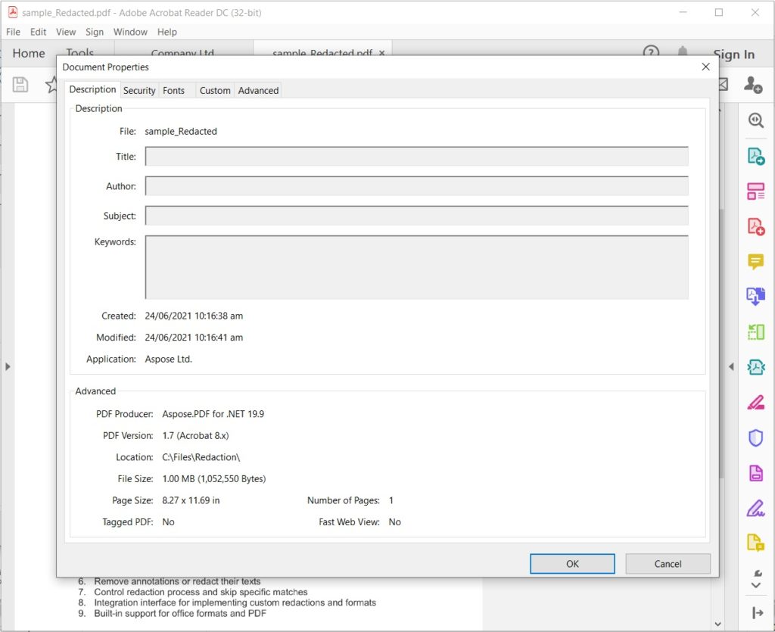
Task: Open the Security tab in Document Properties
Action: click(139, 89)
